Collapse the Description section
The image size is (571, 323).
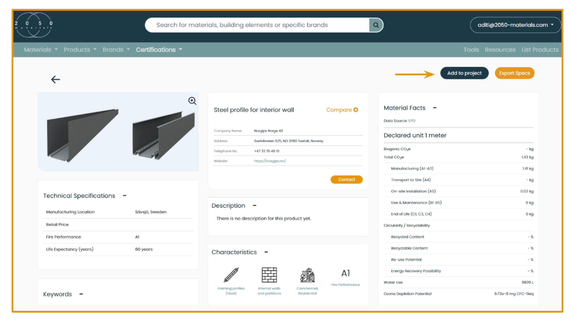255,205
